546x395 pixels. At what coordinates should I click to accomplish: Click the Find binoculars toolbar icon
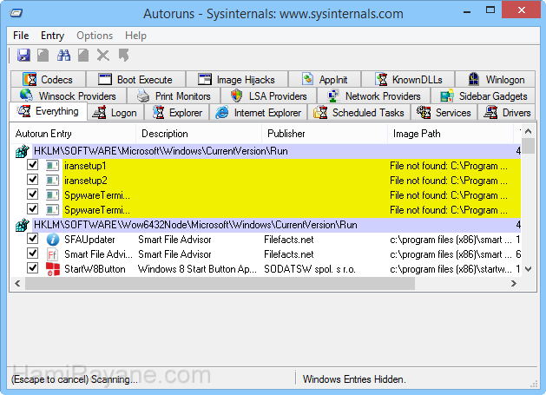click(63, 55)
